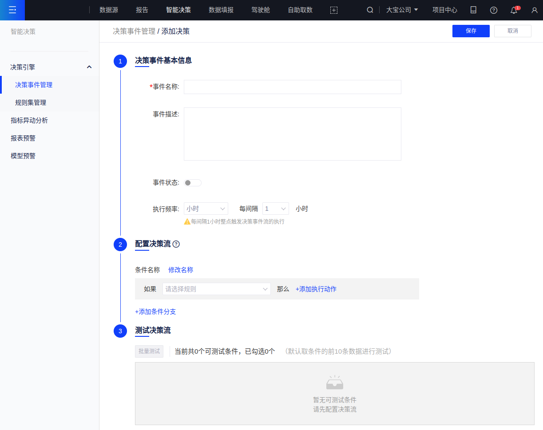Switch to 数据填报 in top menu
The image size is (543, 430).
221,10
